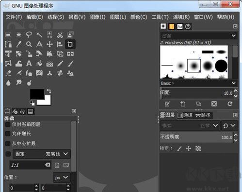242x192 pixels.
Task: Select the Eraser tool
Action: [8, 73]
